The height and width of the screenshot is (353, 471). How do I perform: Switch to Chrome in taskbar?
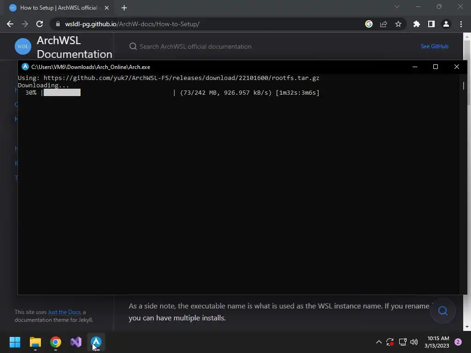56,342
